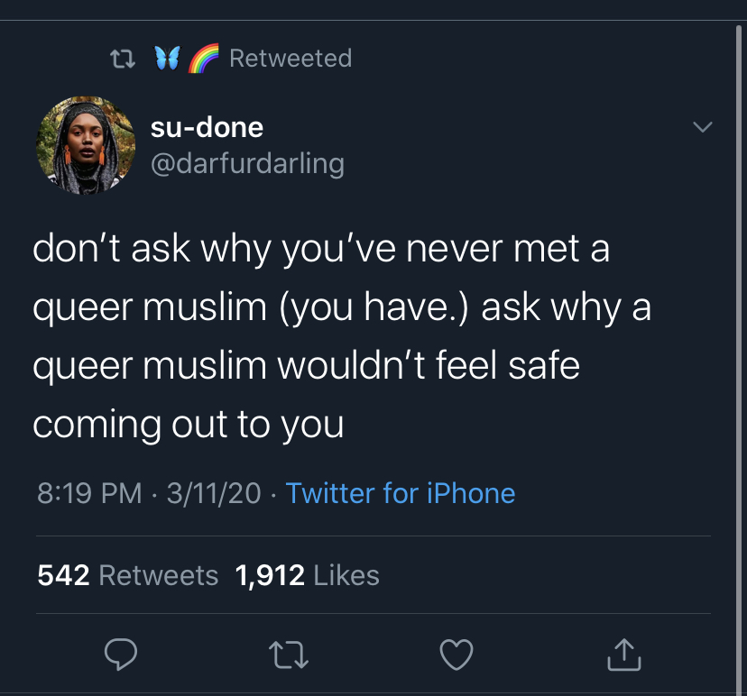Click the su-done display name
This screenshot has width=747, height=696.
click(x=207, y=127)
